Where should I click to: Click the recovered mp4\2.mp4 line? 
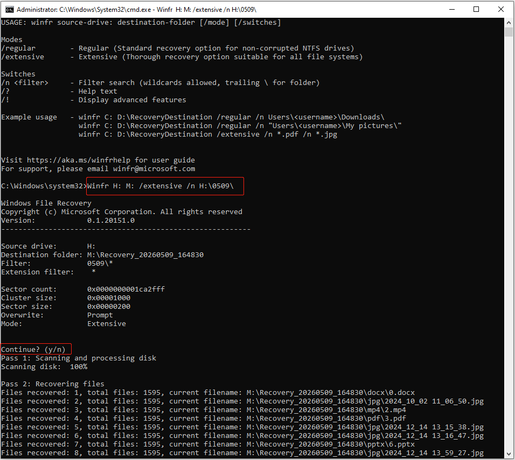[x=204, y=410]
